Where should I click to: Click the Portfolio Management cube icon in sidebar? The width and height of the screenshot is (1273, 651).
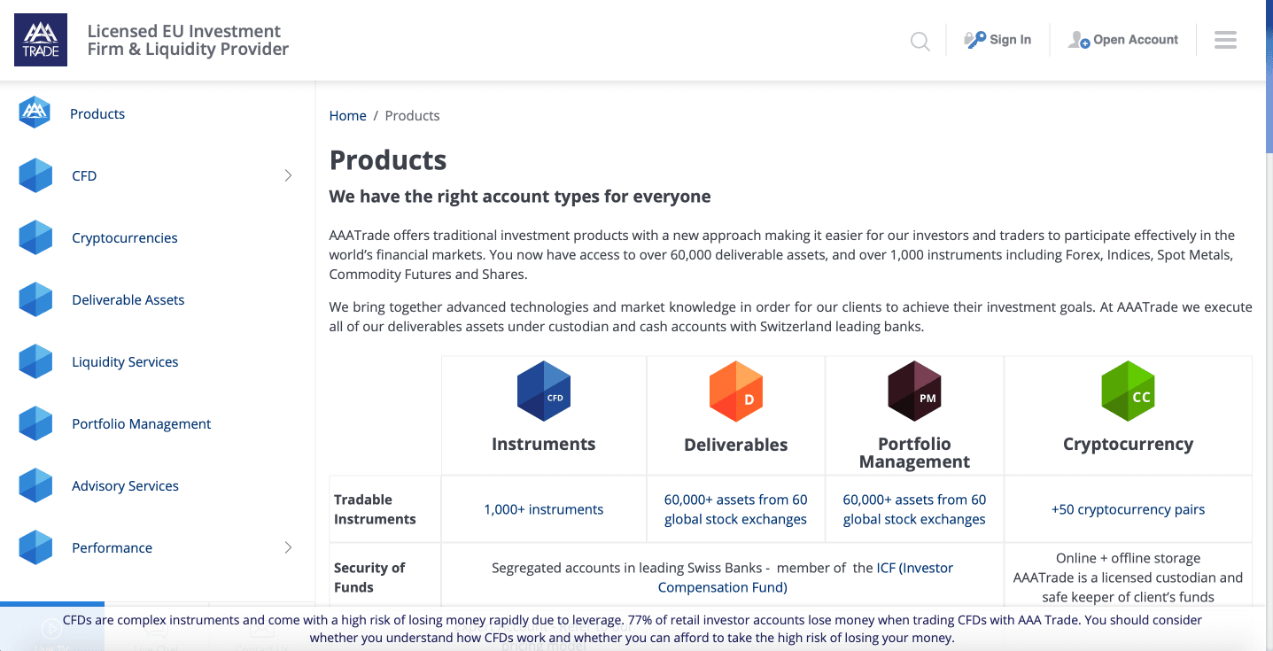(35, 423)
